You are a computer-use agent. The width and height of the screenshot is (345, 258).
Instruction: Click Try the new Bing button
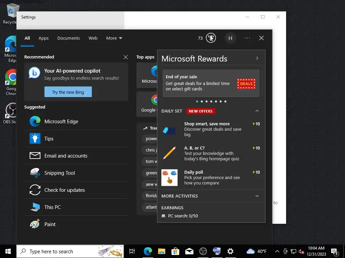tap(68, 92)
